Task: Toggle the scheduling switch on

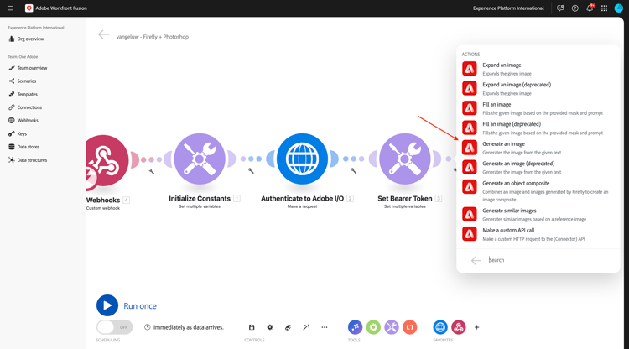Action: pyautogui.click(x=114, y=327)
